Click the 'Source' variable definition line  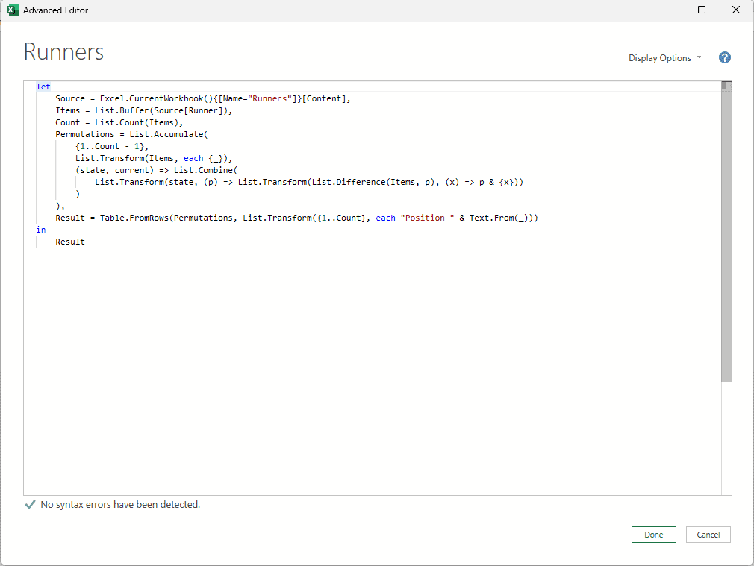click(203, 98)
